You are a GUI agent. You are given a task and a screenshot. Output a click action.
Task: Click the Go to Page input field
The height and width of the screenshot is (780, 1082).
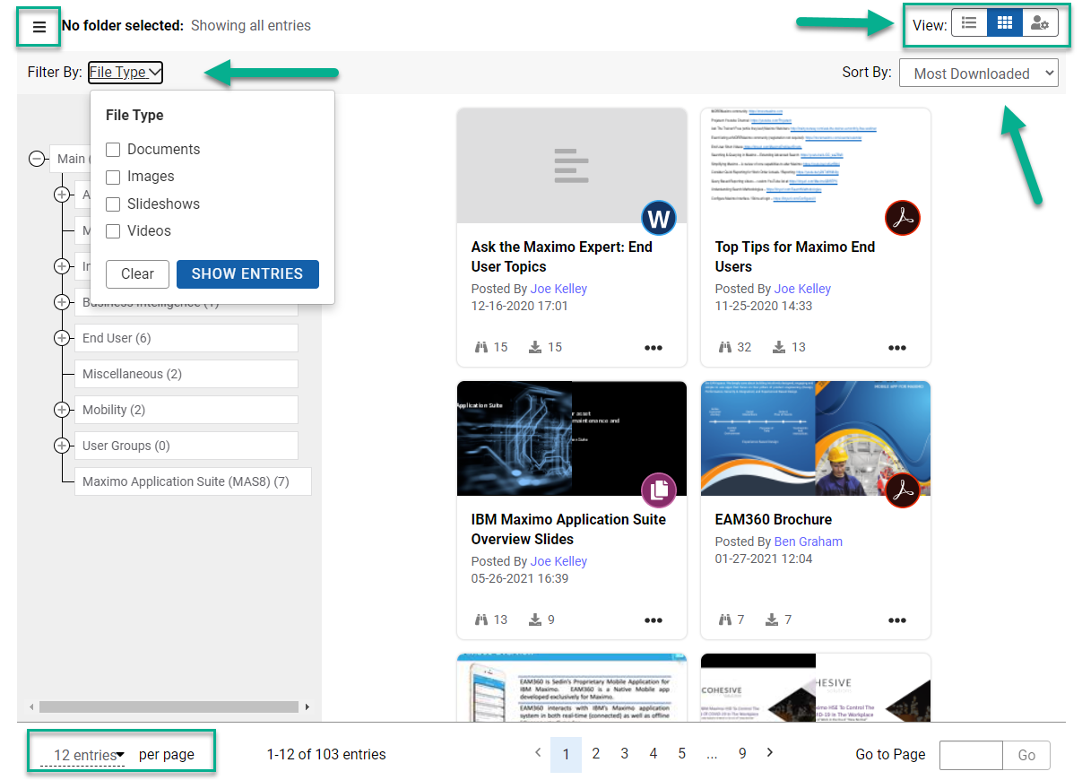pyautogui.click(x=971, y=755)
